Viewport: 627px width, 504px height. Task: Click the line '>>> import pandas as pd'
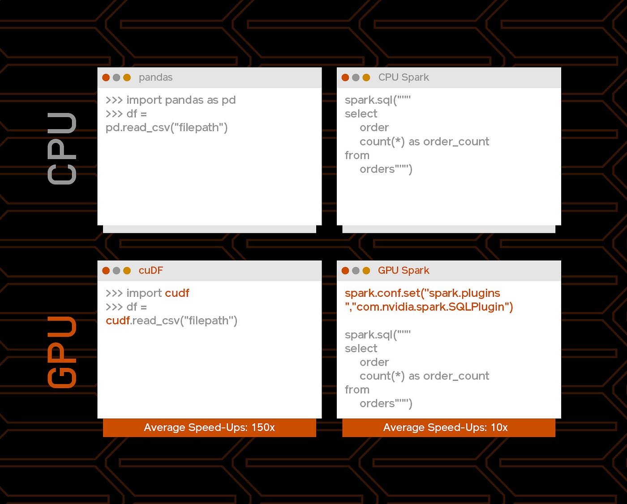pos(171,100)
